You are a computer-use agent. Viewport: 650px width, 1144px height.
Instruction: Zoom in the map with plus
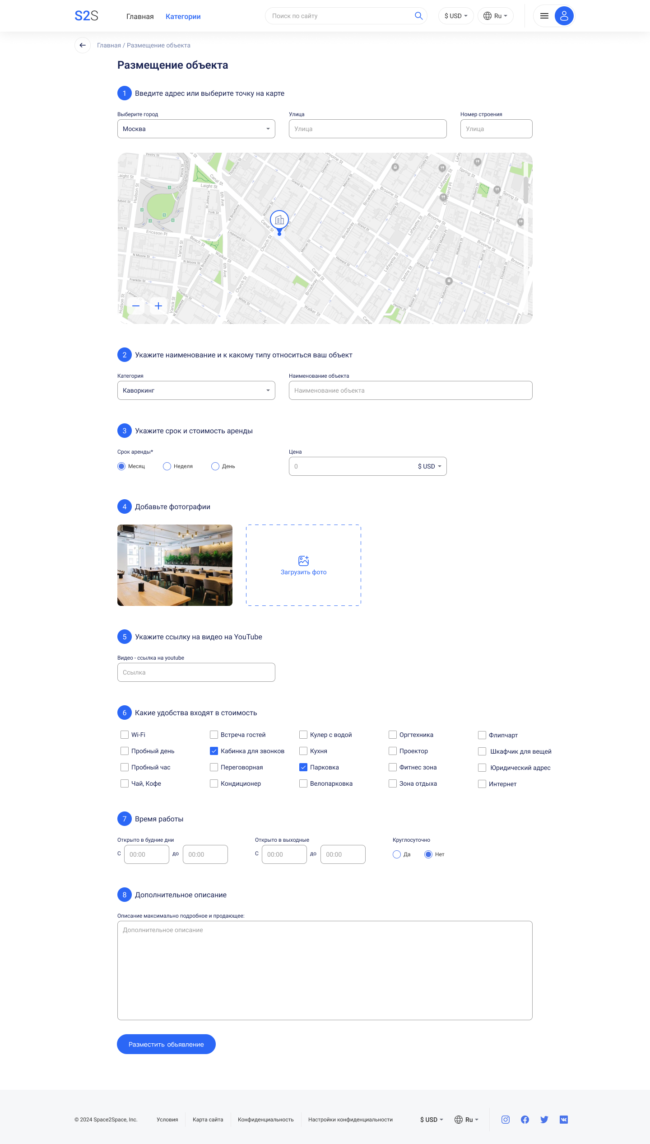click(158, 306)
